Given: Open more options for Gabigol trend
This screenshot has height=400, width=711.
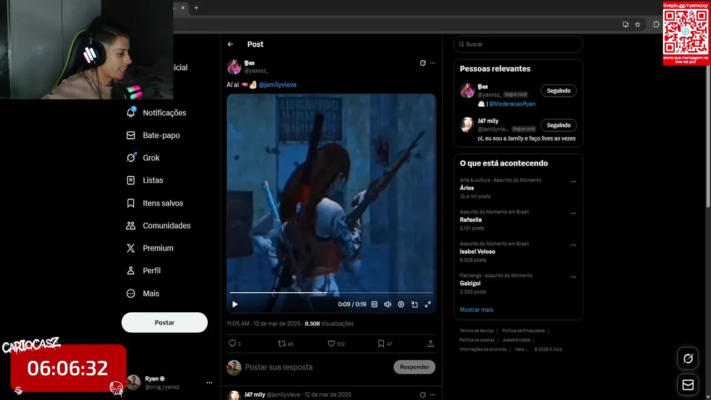Looking at the screenshot, I should (573, 277).
